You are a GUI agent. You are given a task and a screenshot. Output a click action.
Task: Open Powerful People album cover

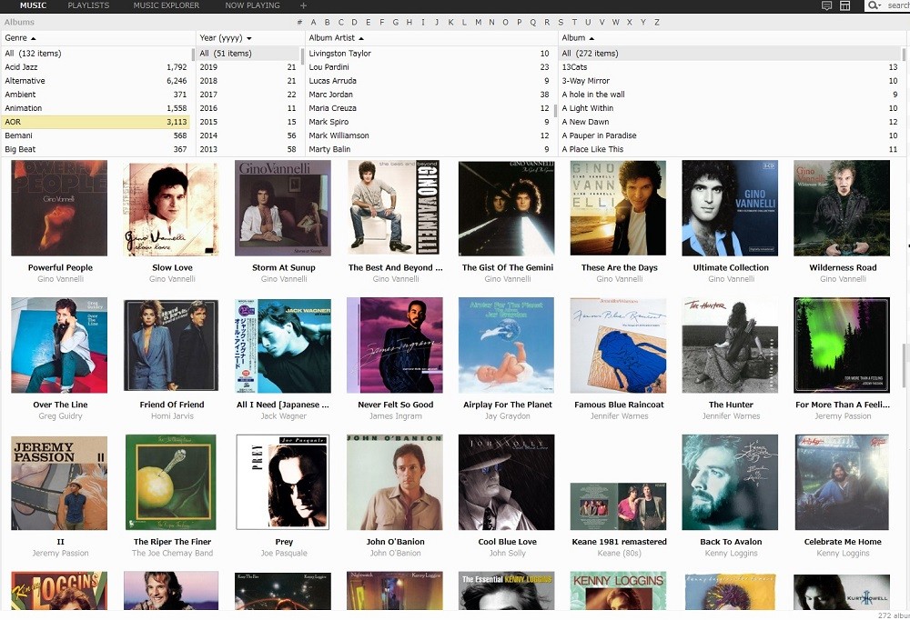[59, 208]
